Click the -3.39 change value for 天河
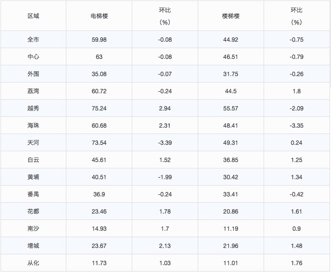 click(x=165, y=143)
